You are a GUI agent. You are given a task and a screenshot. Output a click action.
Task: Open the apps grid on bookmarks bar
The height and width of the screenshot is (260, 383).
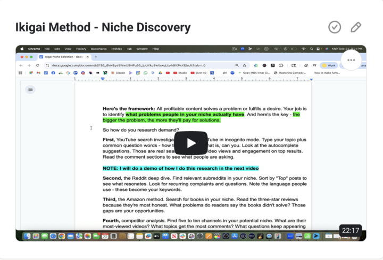tap(20, 73)
